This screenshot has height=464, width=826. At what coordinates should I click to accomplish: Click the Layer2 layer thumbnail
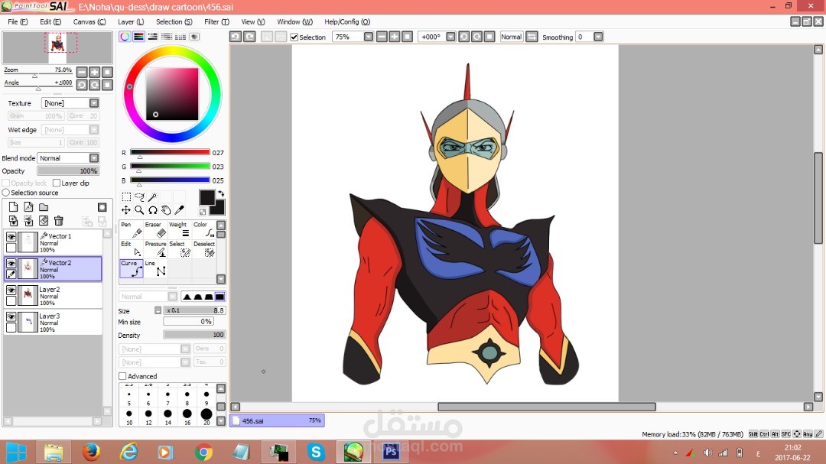tap(28, 296)
